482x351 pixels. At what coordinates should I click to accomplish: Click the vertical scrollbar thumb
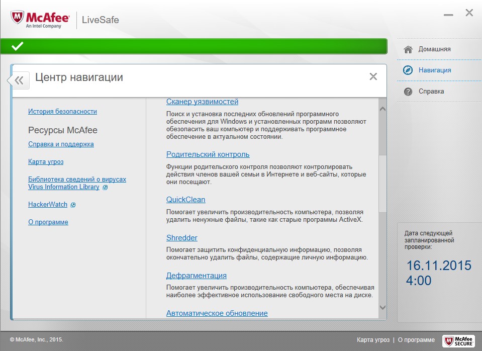(382, 184)
